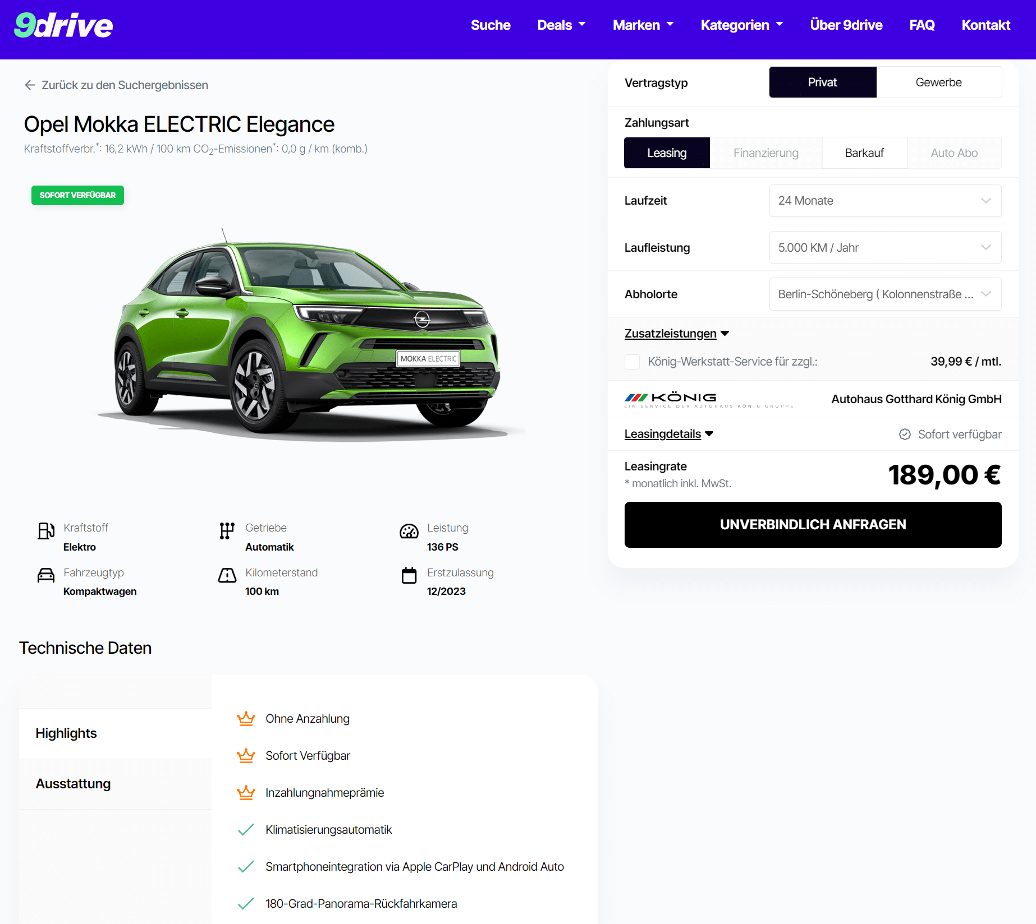Image resolution: width=1036 pixels, height=924 pixels.
Task: Select Privat contract type
Action: [823, 82]
